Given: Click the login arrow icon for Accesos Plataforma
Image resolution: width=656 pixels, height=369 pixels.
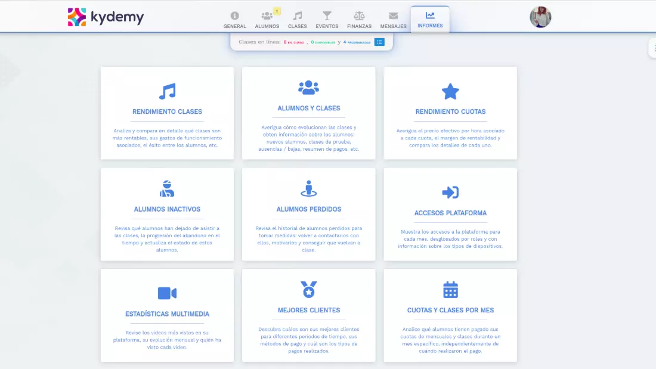Looking at the screenshot, I should [x=450, y=192].
